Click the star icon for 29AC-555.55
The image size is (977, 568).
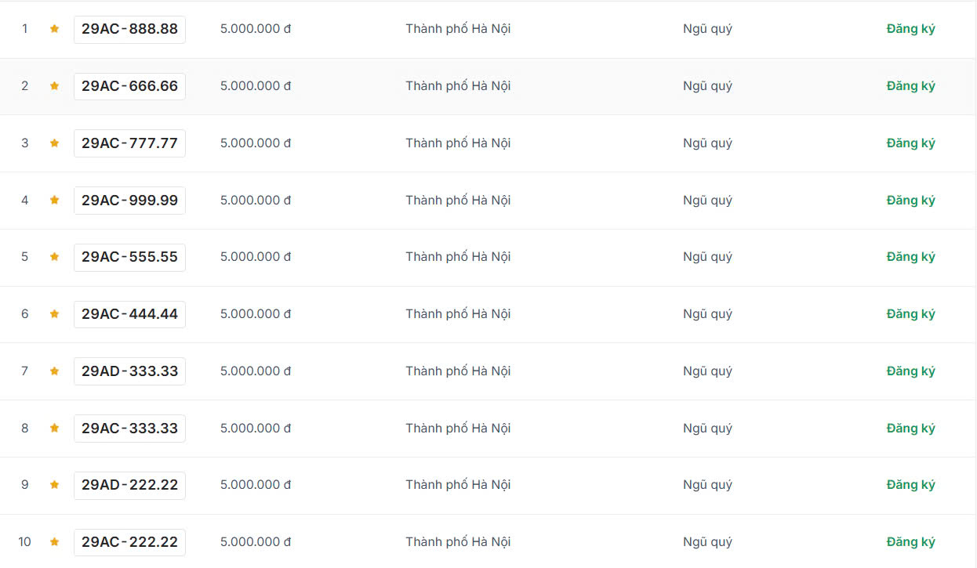[54, 257]
